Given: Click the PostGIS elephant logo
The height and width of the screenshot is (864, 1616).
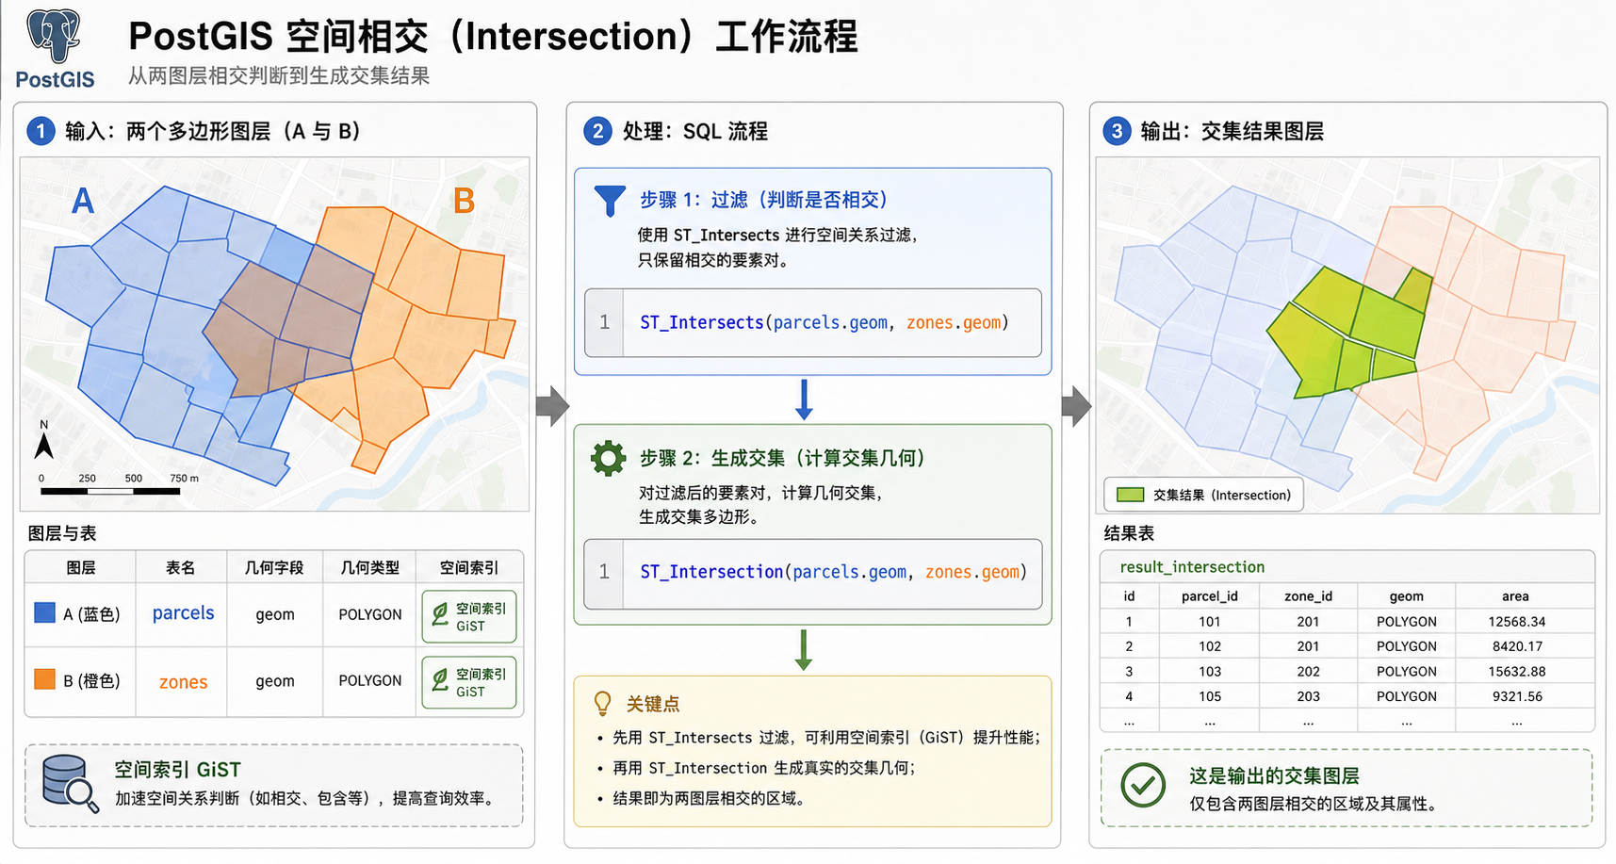Looking at the screenshot, I should coord(54,37).
